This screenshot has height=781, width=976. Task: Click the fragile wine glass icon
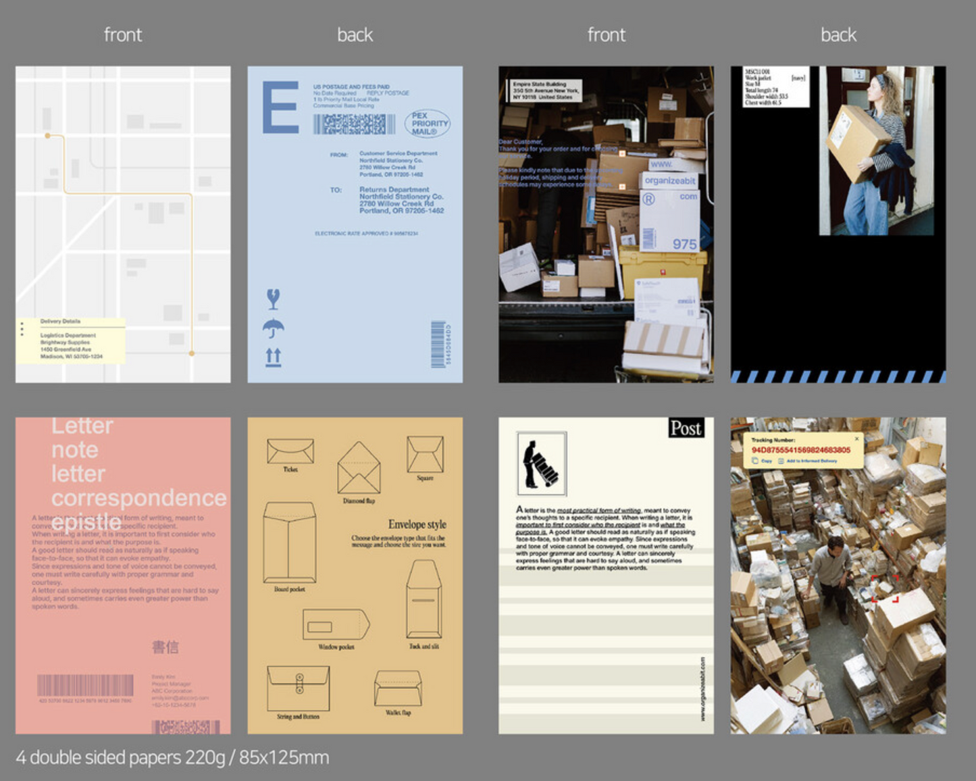pyautogui.click(x=274, y=299)
